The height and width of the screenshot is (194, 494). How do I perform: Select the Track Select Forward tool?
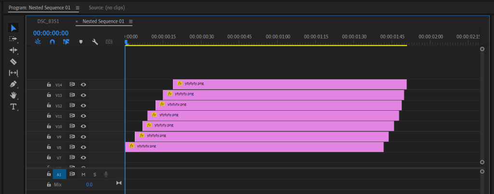(14, 39)
